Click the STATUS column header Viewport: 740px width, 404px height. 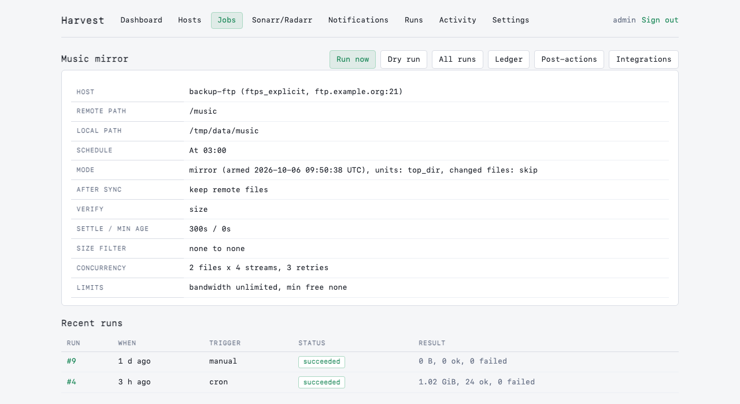click(x=312, y=343)
